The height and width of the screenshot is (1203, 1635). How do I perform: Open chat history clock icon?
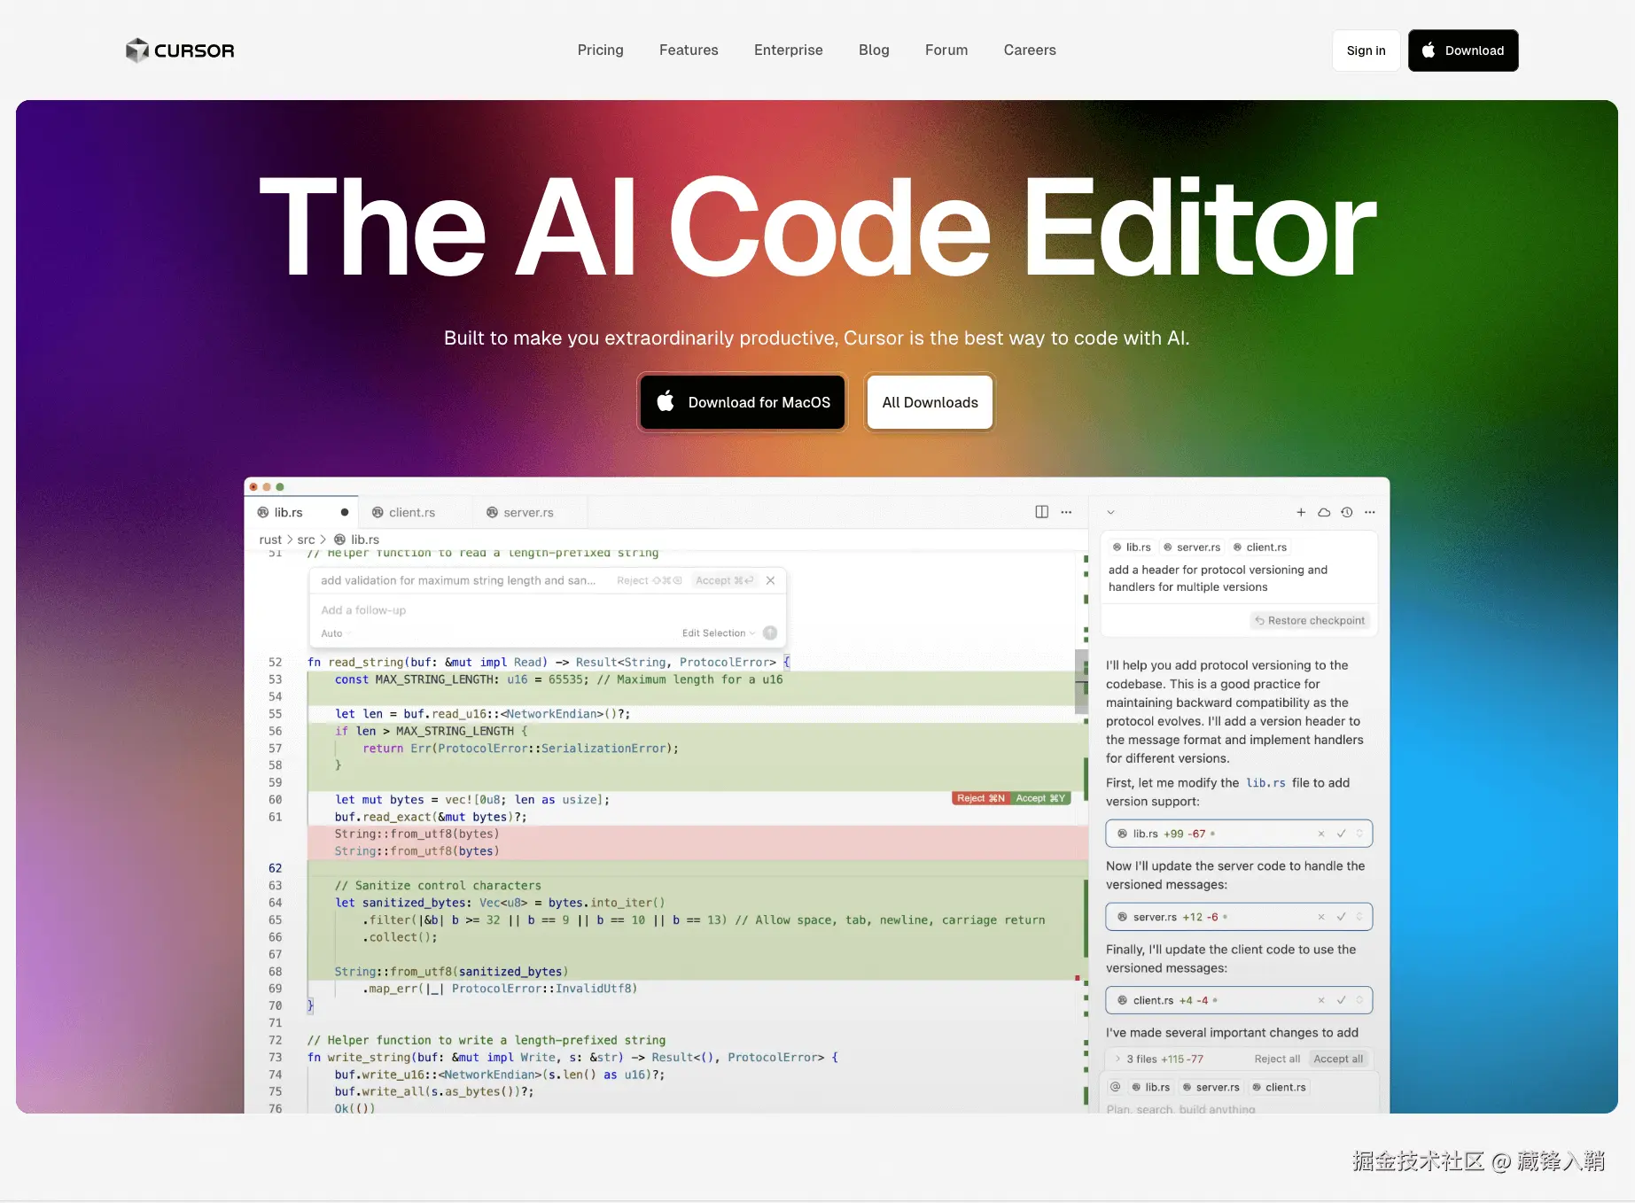(x=1347, y=512)
